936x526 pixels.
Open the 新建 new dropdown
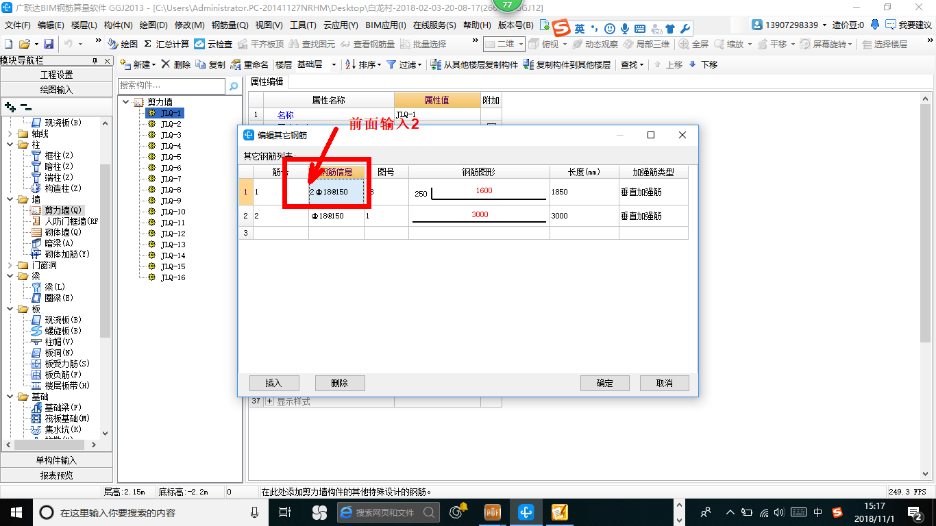pos(138,64)
